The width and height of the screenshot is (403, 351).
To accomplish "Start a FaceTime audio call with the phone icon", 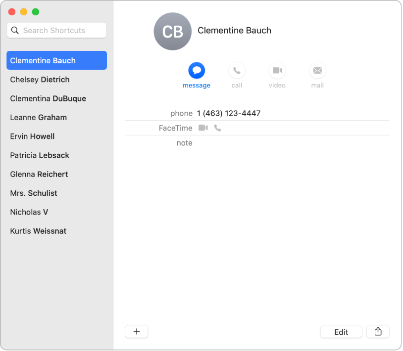I will (x=217, y=128).
